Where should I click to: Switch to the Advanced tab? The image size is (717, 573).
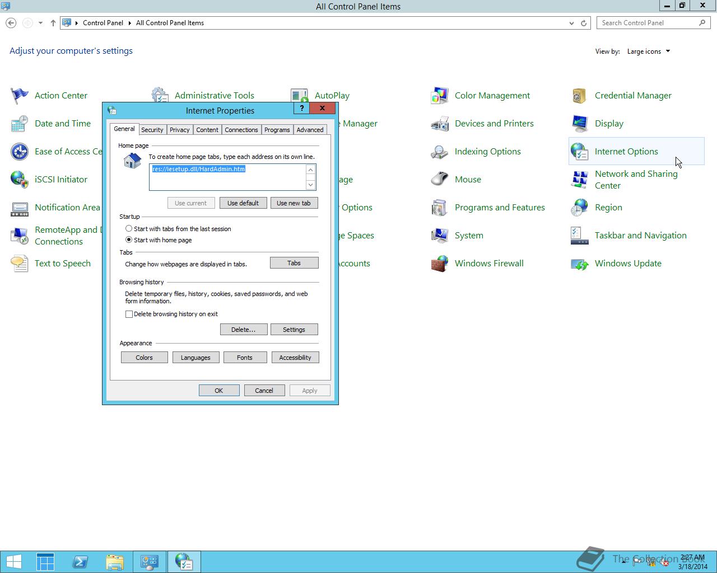click(310, 130)
